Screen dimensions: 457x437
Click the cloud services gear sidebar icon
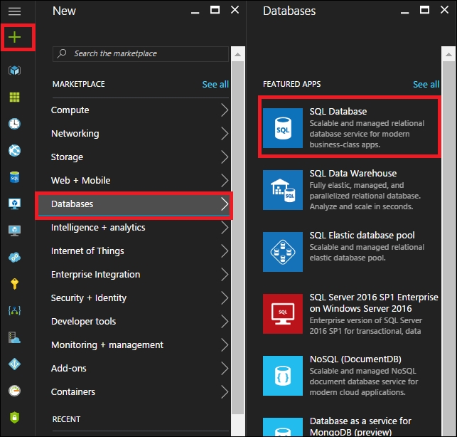(14, 258)
